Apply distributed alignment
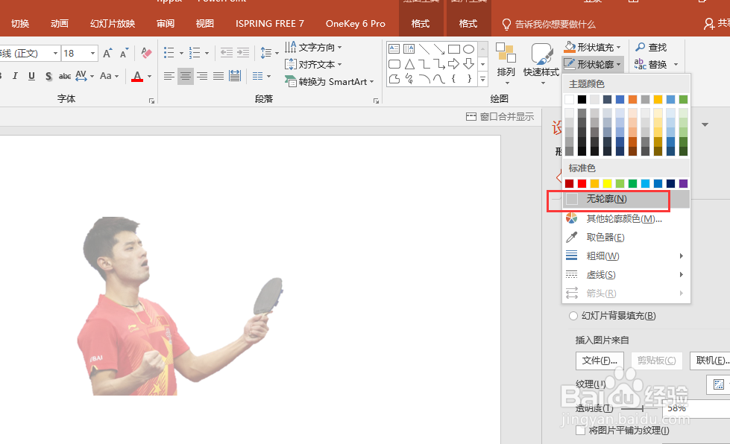The height and width of the screenshot is (444, 730). (x=235, y=76)
